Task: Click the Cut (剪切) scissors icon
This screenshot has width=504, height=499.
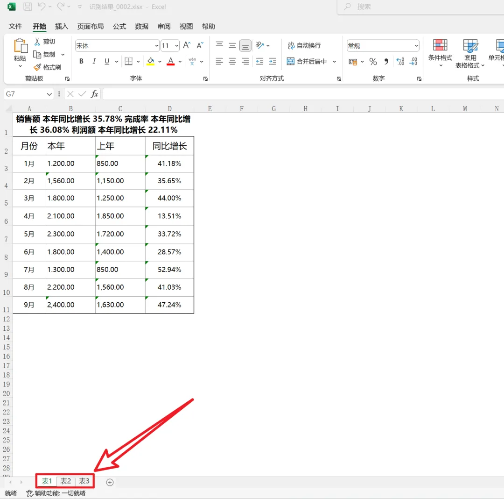Action: 37,42
